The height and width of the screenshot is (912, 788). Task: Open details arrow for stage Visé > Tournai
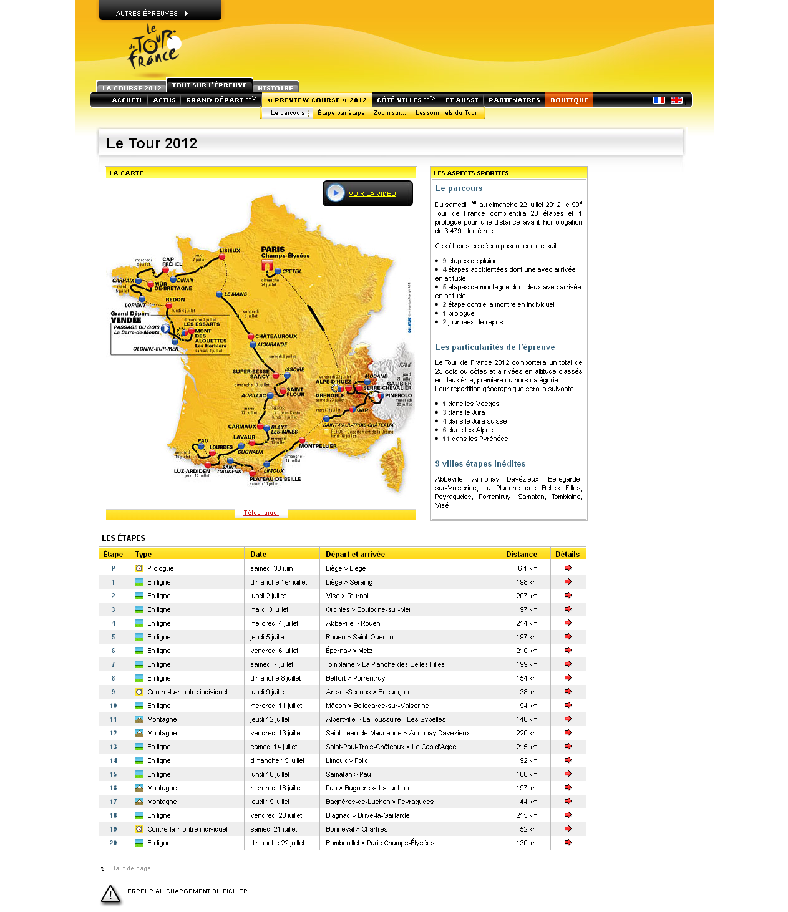[x=568, y=595]
